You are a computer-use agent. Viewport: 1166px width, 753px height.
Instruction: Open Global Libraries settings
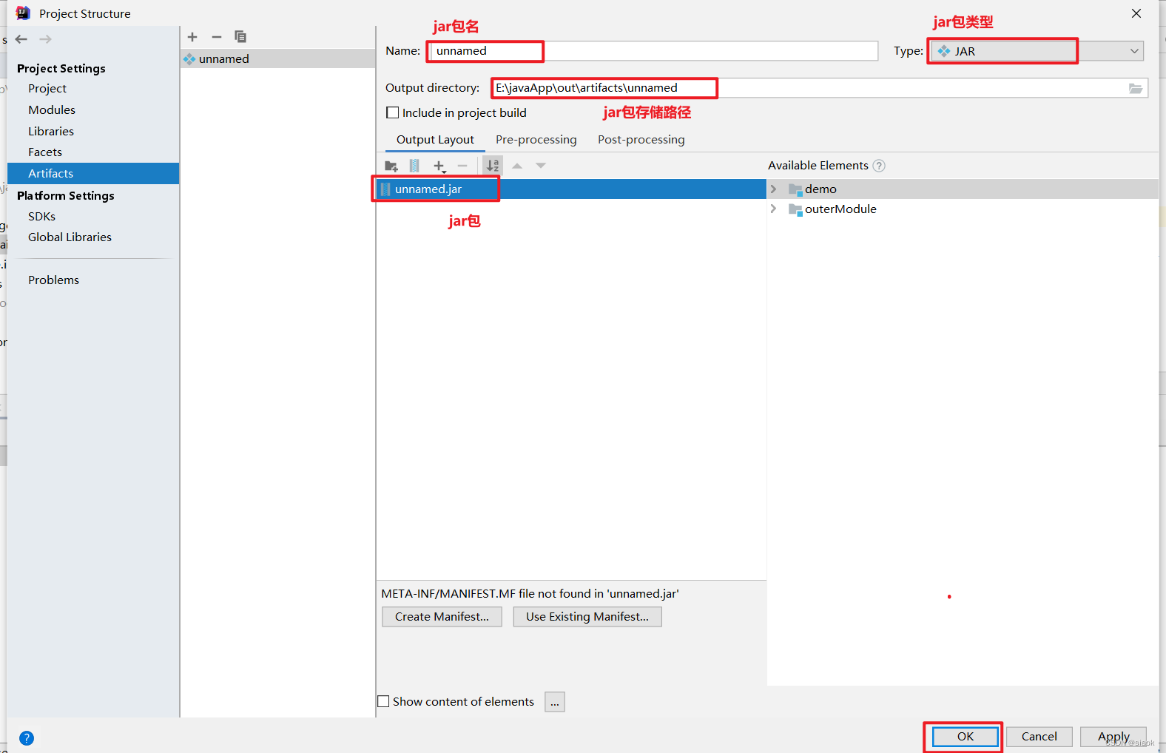70,237
